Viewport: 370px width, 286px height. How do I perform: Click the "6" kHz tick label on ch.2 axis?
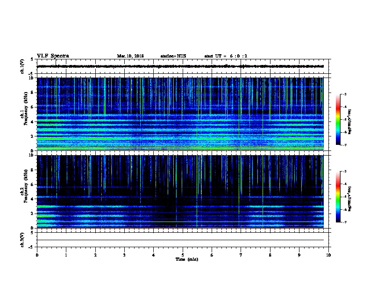pyautogui.click(x=33, y=184)
